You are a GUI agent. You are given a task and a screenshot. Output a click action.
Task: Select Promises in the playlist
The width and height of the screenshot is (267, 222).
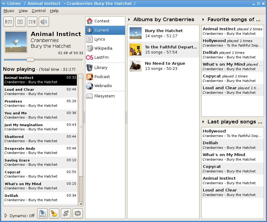pyautogui.click(x=40, y=103)
